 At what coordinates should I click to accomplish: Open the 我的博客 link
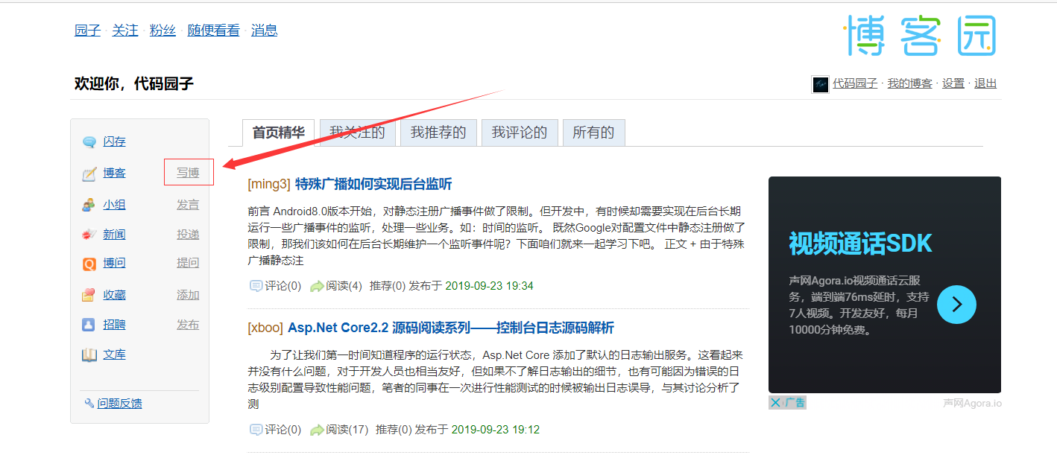909,83
